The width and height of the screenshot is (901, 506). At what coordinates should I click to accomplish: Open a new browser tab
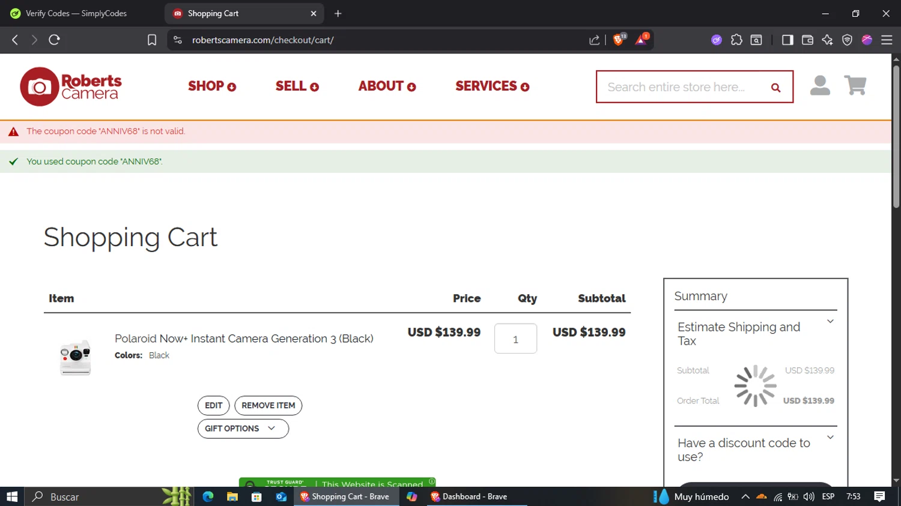pos(338,13)
